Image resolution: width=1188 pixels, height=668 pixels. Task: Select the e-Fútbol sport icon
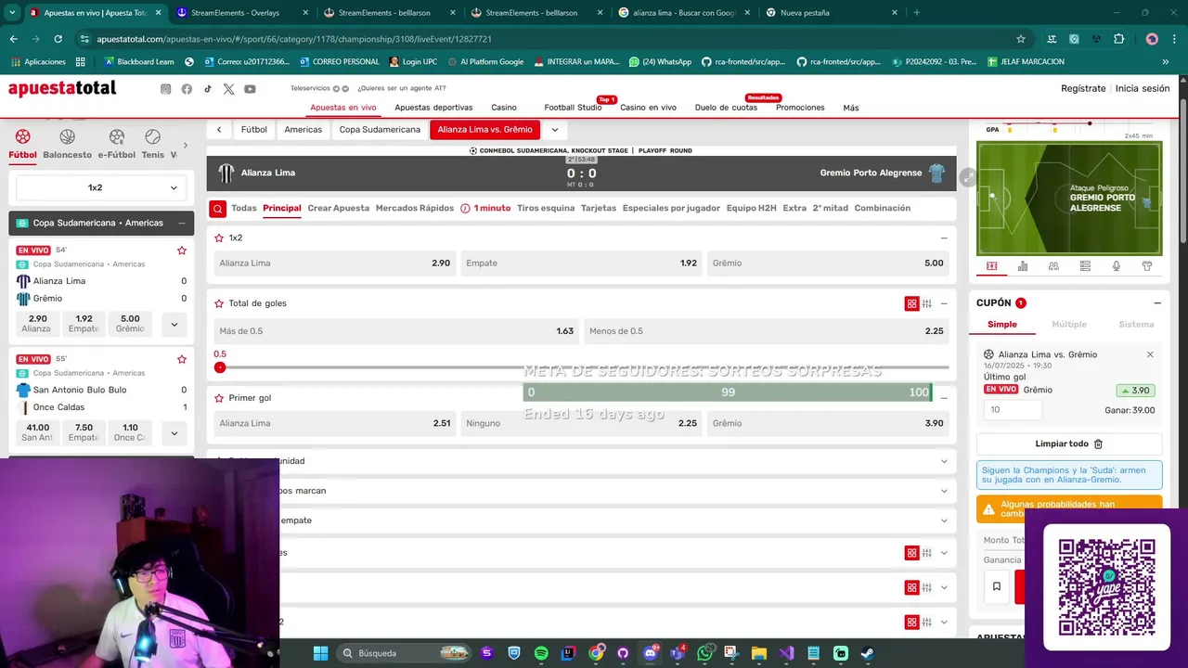(117, 136)
